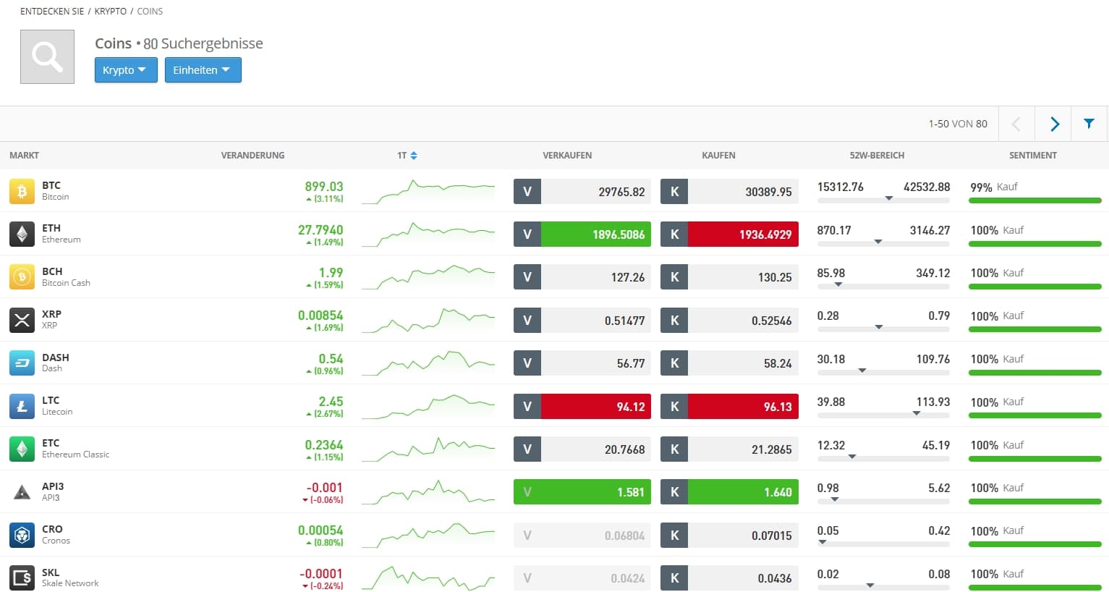Sort by 52W-BEREICH column header
1109x592 pixels.
877,156
